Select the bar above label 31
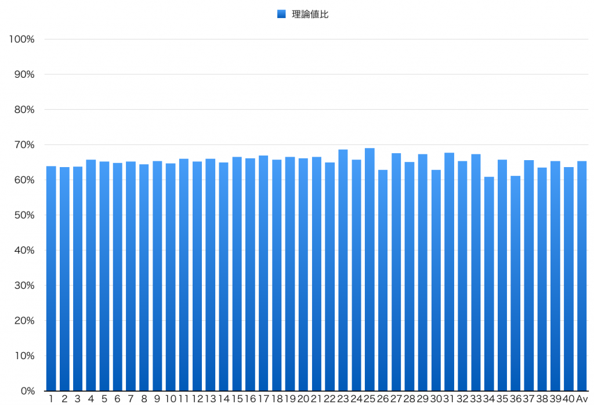The height and width of the screenshot is (405, 594). pos(450,272)
